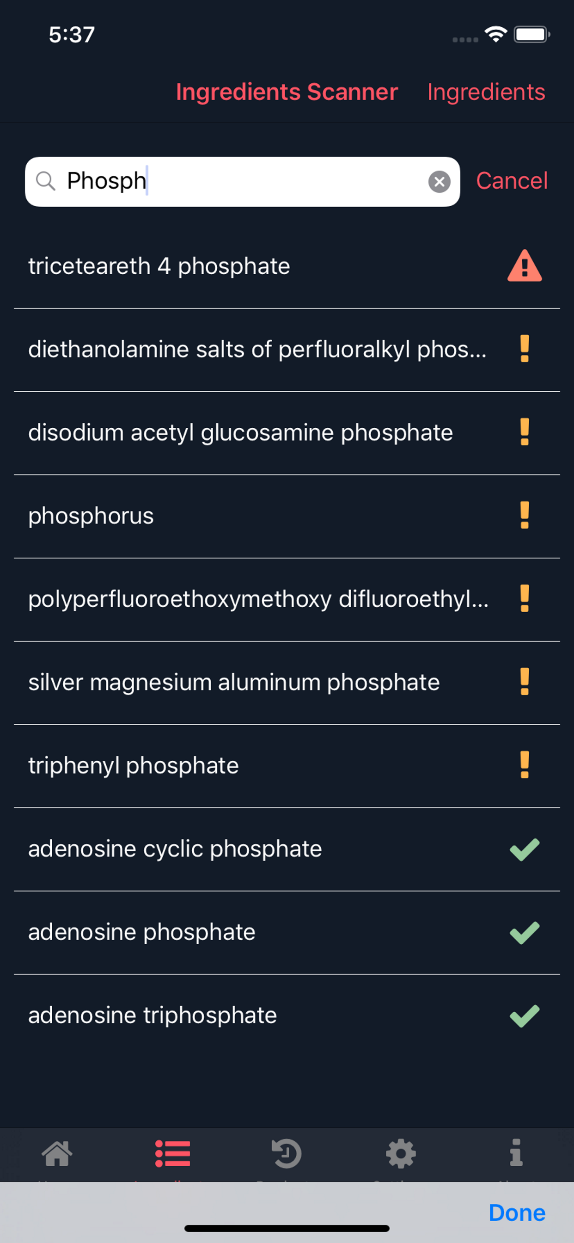
Task: Dismiss keyboard with Done button
Action: 517,1212
